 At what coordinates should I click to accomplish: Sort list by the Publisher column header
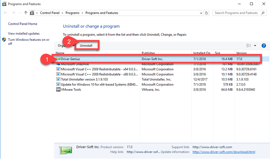point(148,53)
